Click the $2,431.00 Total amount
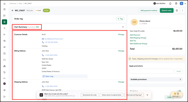Viewport: 188px width, 102px height. [x=177, y=49]
